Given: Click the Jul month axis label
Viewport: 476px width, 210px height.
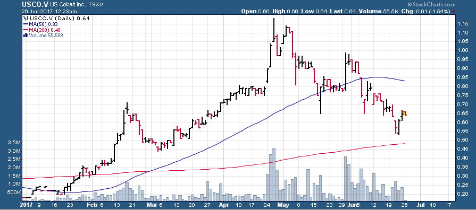Looking at the screenshot, I should click(x=420, y=205).
